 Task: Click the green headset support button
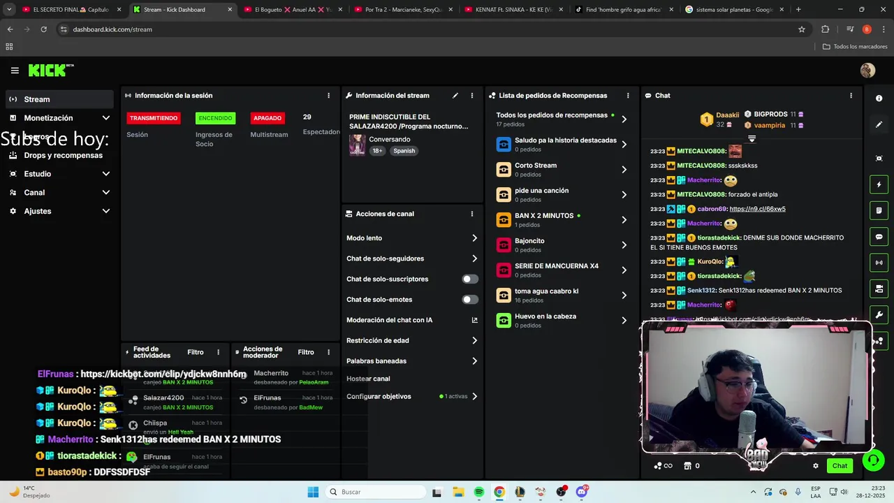(x=872, y=460)
